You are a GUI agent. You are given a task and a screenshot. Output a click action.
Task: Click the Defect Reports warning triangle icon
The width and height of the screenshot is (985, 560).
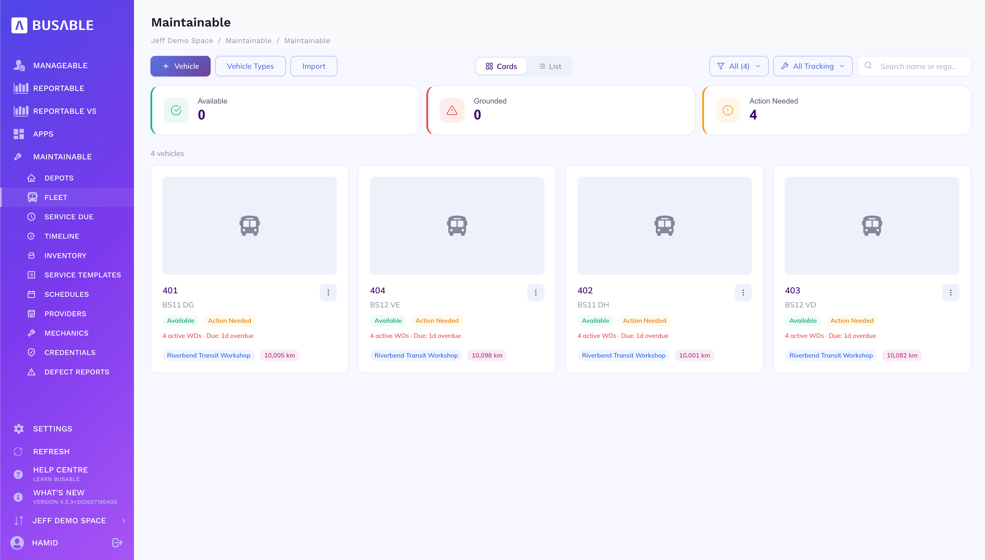(x=32, y=372)
